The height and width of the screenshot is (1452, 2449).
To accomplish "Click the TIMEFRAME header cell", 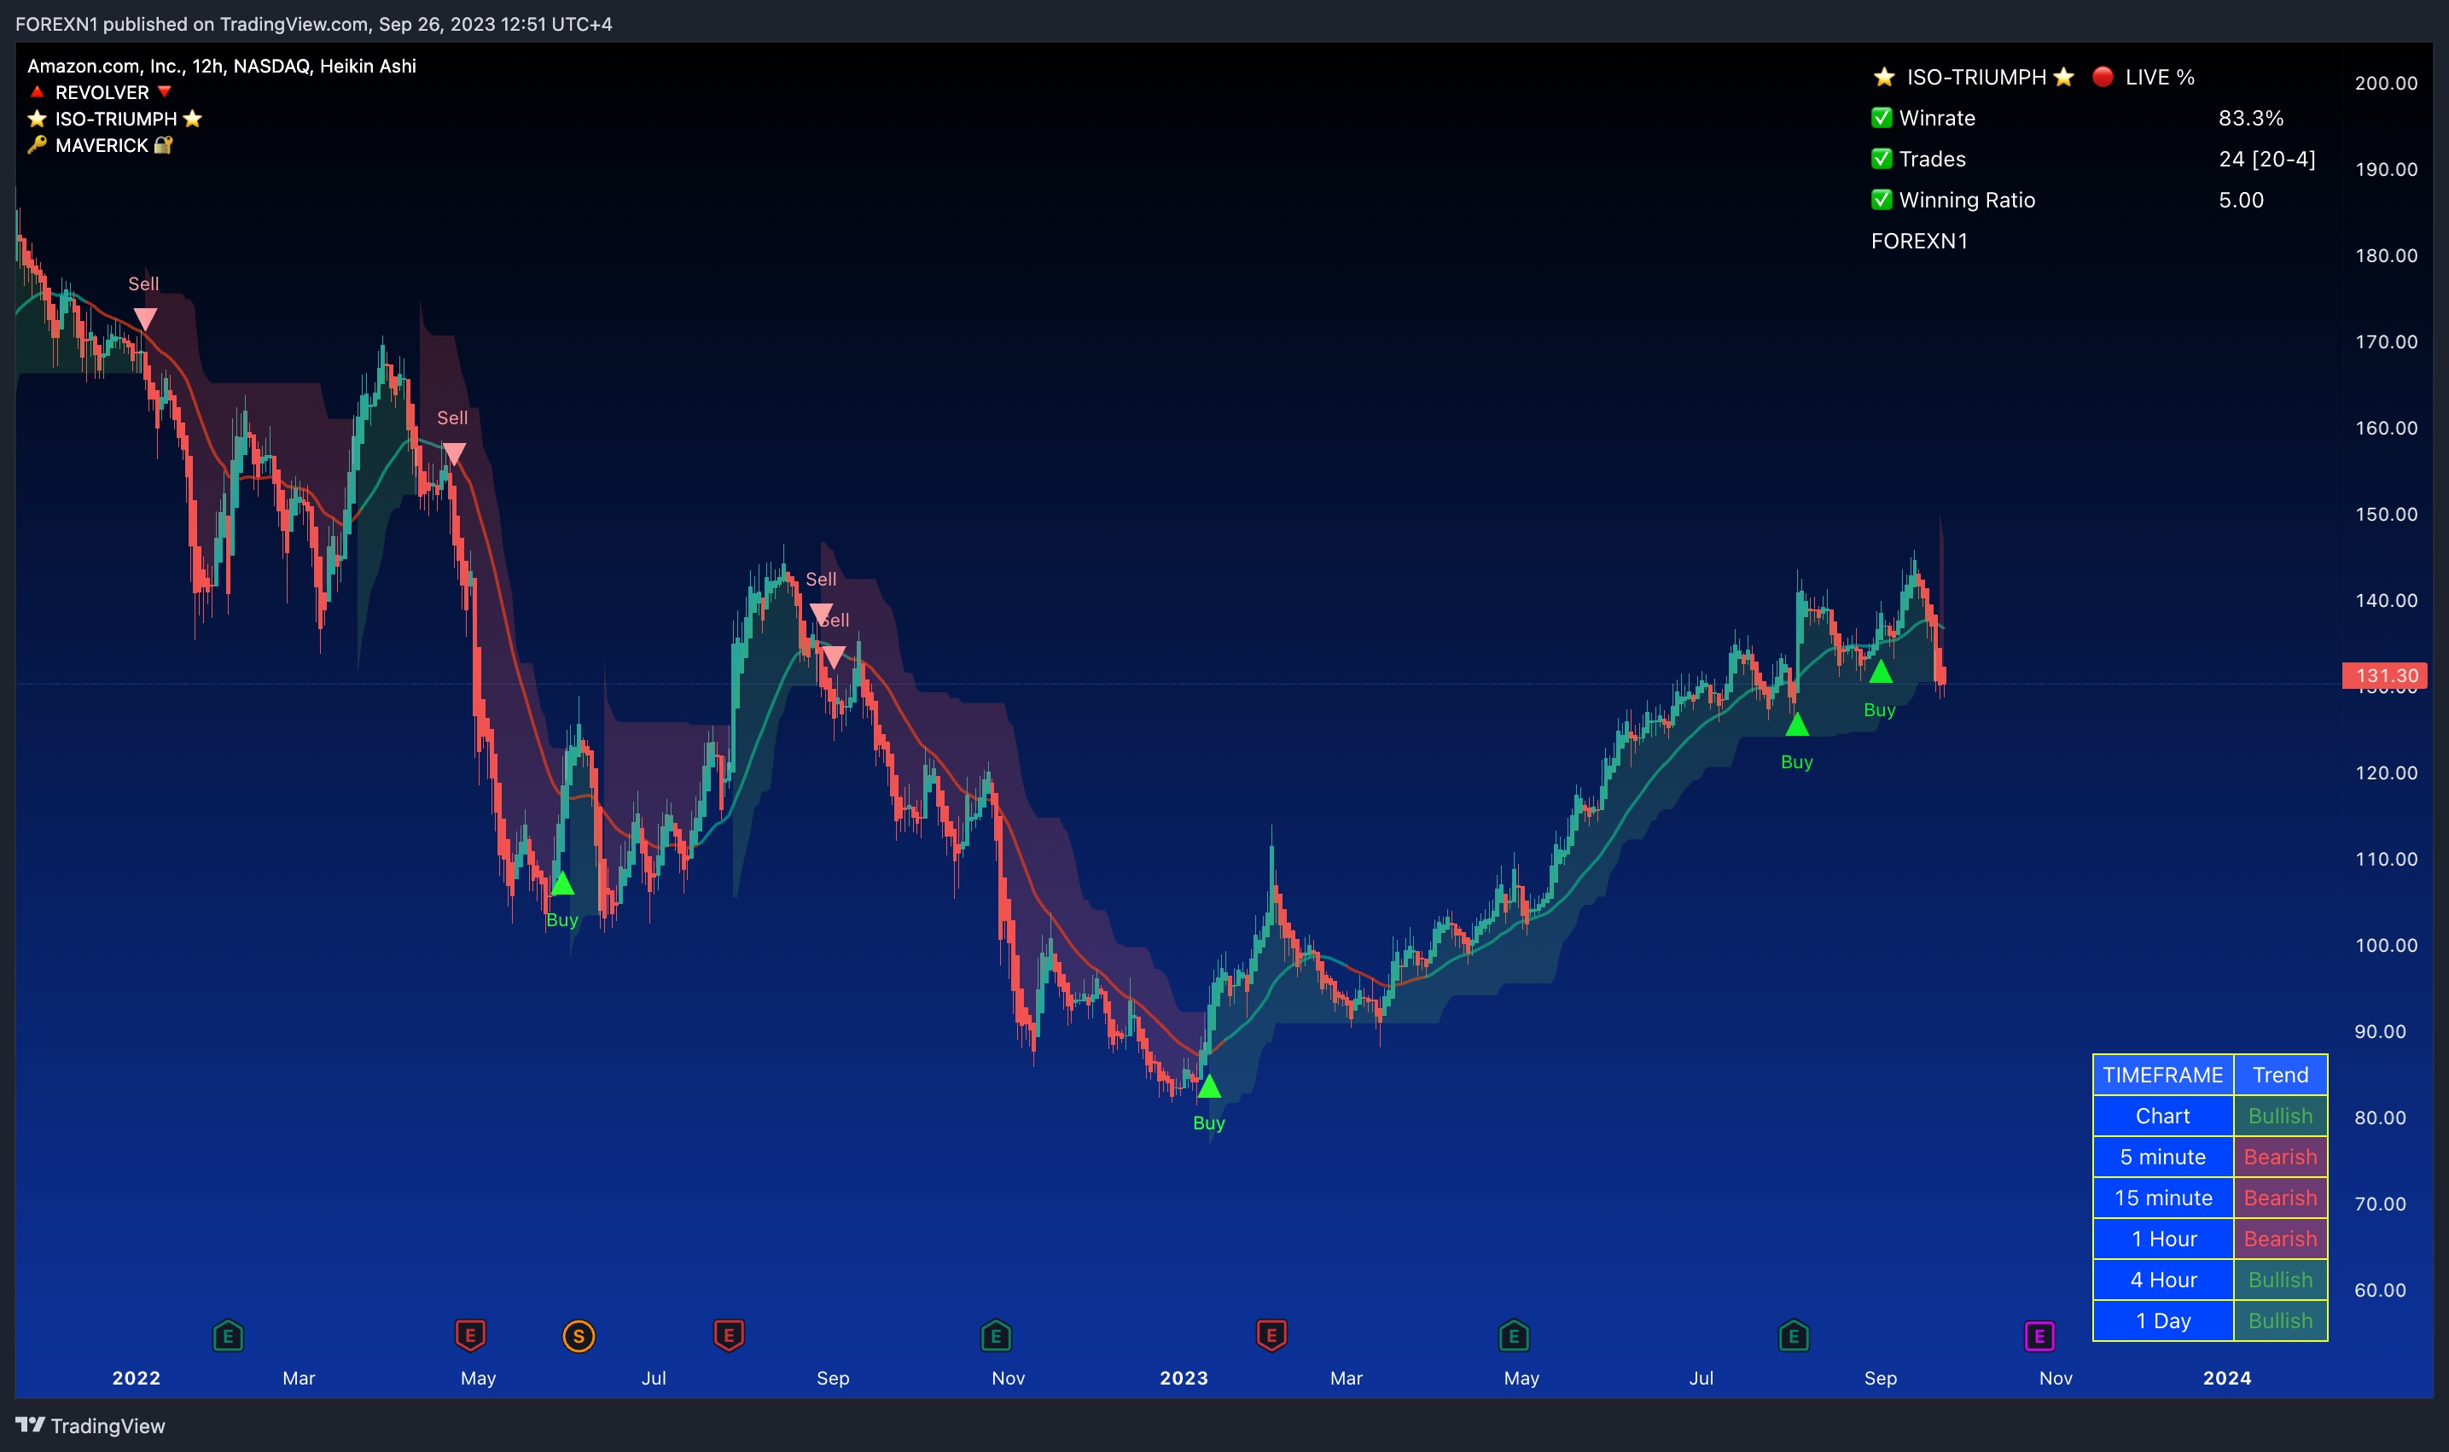I will (2162, 1075).
